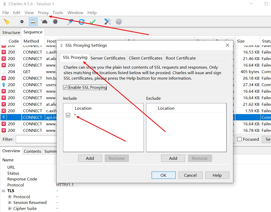
Task: Cancel the SSL Proxying Settings dialog
Action: (190, 175)
